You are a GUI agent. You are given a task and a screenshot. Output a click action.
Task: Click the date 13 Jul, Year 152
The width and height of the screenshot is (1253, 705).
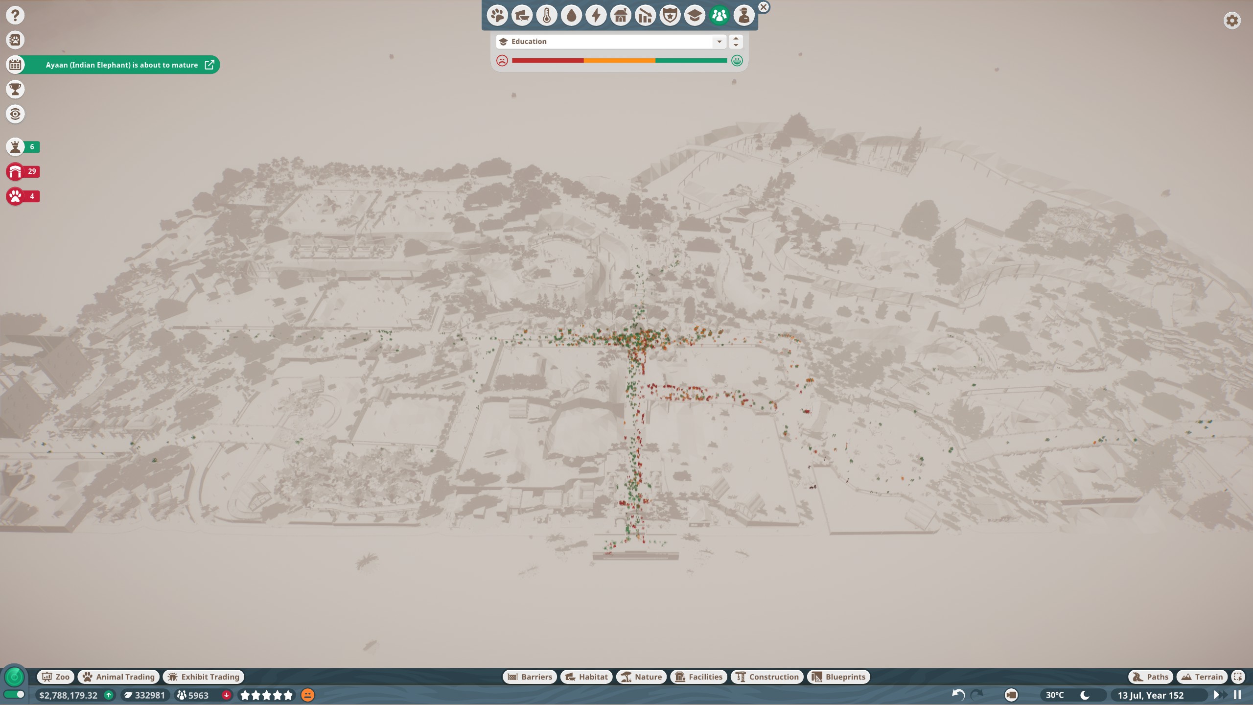coord(1151,695)
